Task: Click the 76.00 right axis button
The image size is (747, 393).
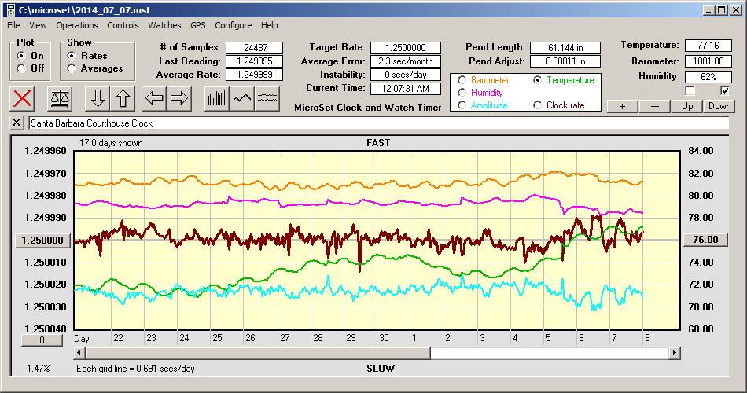Action: [706, 240]
